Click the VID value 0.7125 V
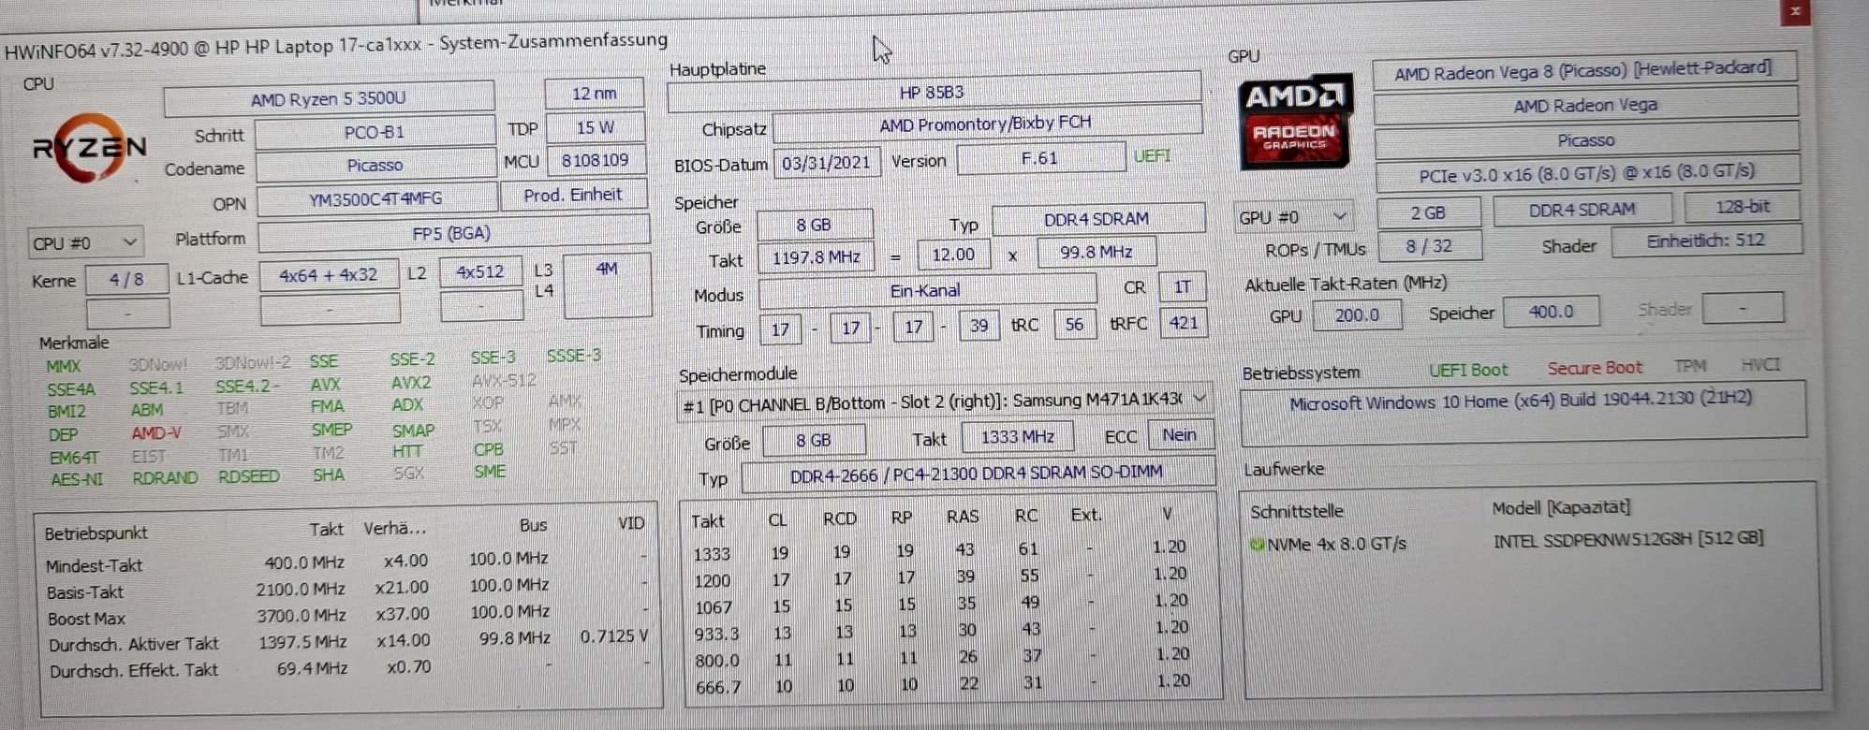Image resolution: width=1869 pixels, height=730 pixels. (614, 636)
